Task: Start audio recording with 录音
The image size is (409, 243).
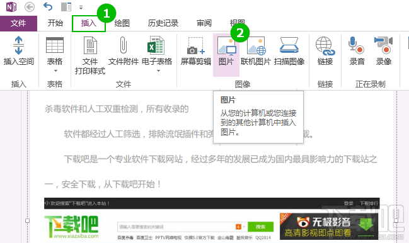Action: (357, 52)
